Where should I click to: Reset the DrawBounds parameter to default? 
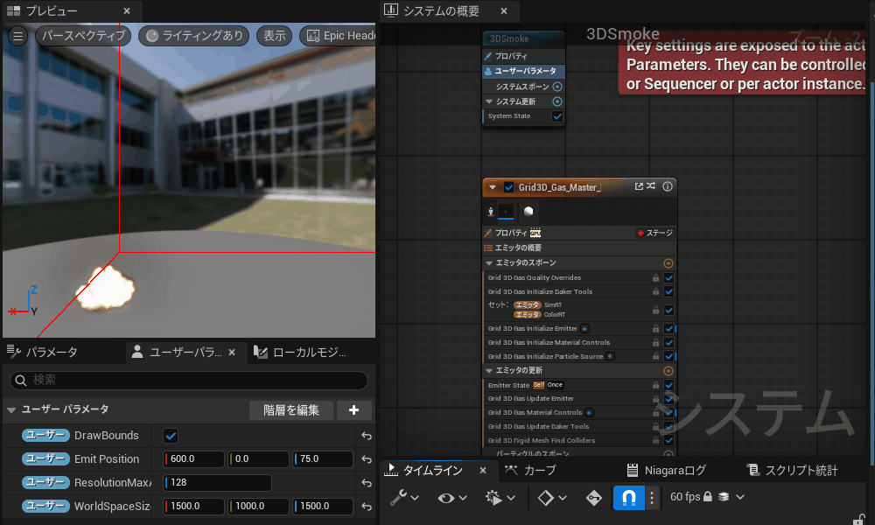point(366,436)
